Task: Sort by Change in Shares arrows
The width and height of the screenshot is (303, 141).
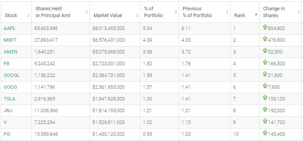Action: [298, 12]
